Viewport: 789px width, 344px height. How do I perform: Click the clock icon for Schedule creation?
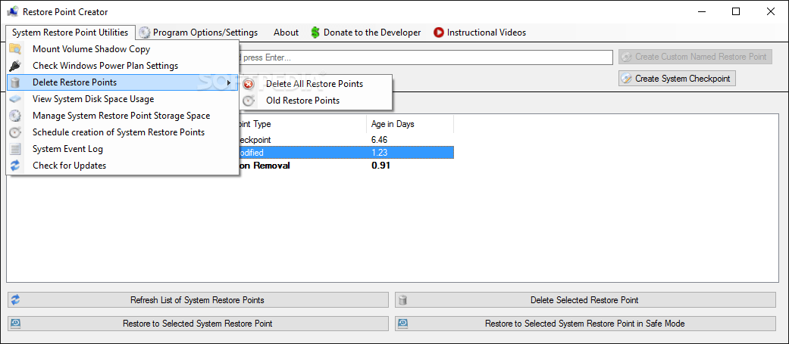15,132
